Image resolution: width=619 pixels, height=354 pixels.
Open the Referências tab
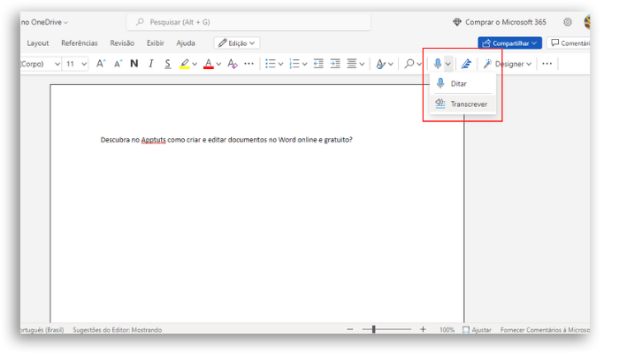click(80, 43)
